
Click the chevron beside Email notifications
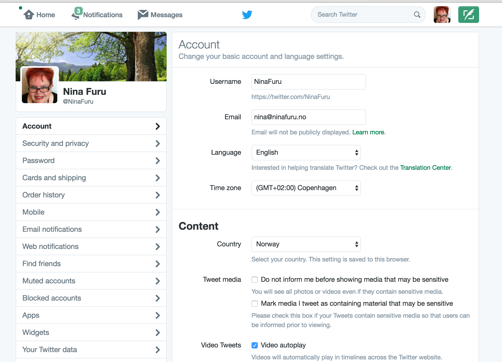pos(158,229)
